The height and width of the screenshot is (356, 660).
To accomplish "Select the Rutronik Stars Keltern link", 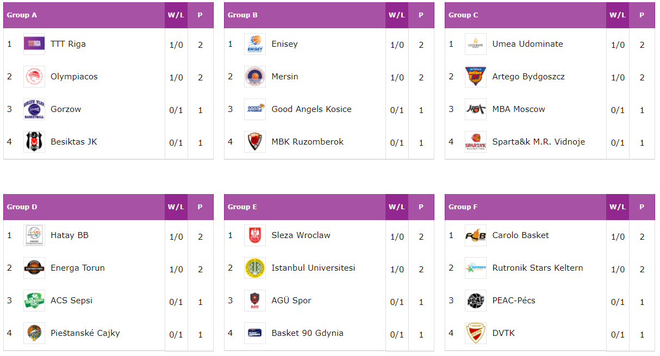I will click(538, 268).
